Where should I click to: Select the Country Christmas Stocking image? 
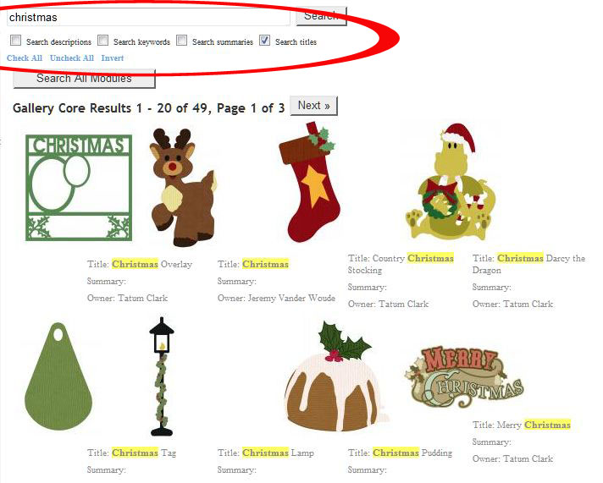coord(309,183)
